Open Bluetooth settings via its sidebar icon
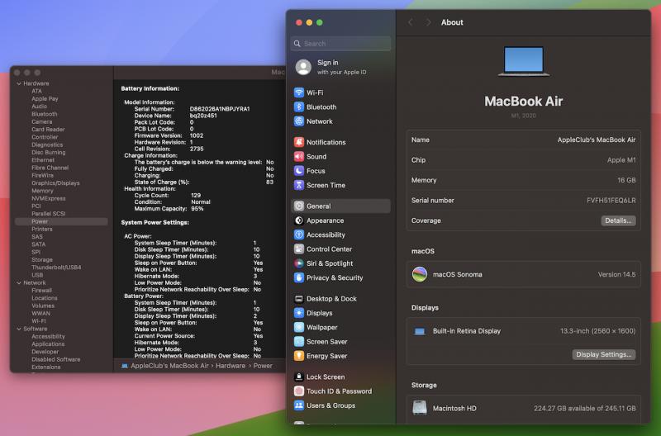The width and height of the screenshot is (661, 436). pyautogui.click(x=299, y=107)
